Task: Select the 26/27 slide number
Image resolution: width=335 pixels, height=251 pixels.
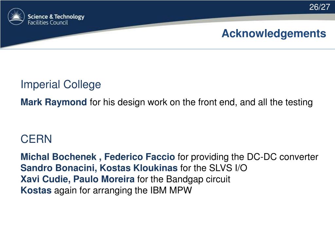Action: tap(320, 7)
